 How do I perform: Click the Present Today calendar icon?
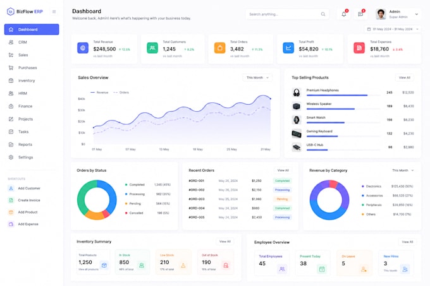point(322,269)
